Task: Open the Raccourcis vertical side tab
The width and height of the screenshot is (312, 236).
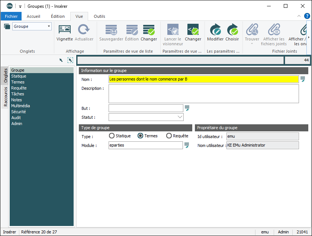Action: click(x=6, y=96)
